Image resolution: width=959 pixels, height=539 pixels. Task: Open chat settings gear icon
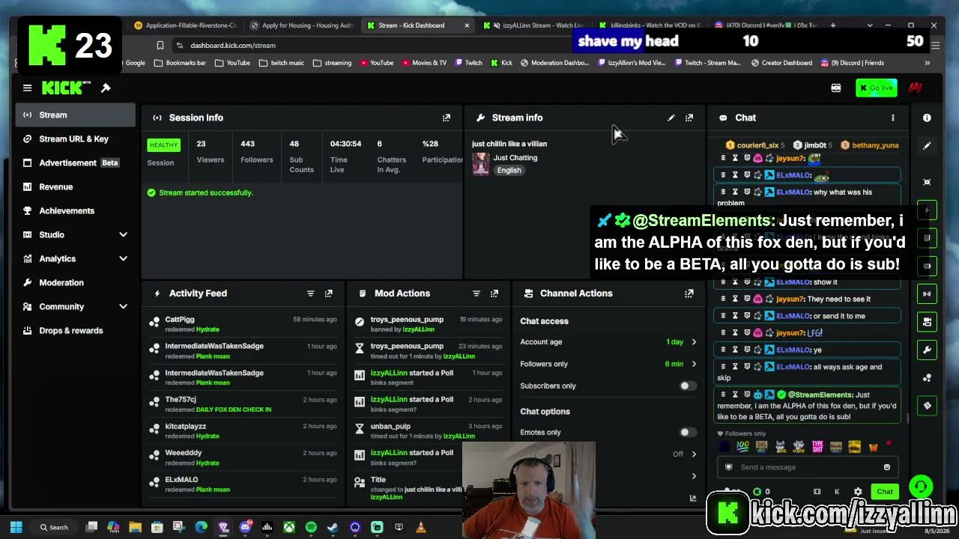[x=858, y=492]
